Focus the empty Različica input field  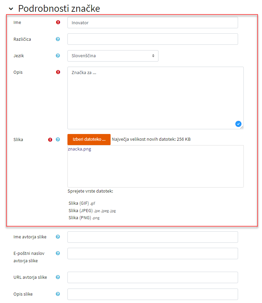coord(153,39)
